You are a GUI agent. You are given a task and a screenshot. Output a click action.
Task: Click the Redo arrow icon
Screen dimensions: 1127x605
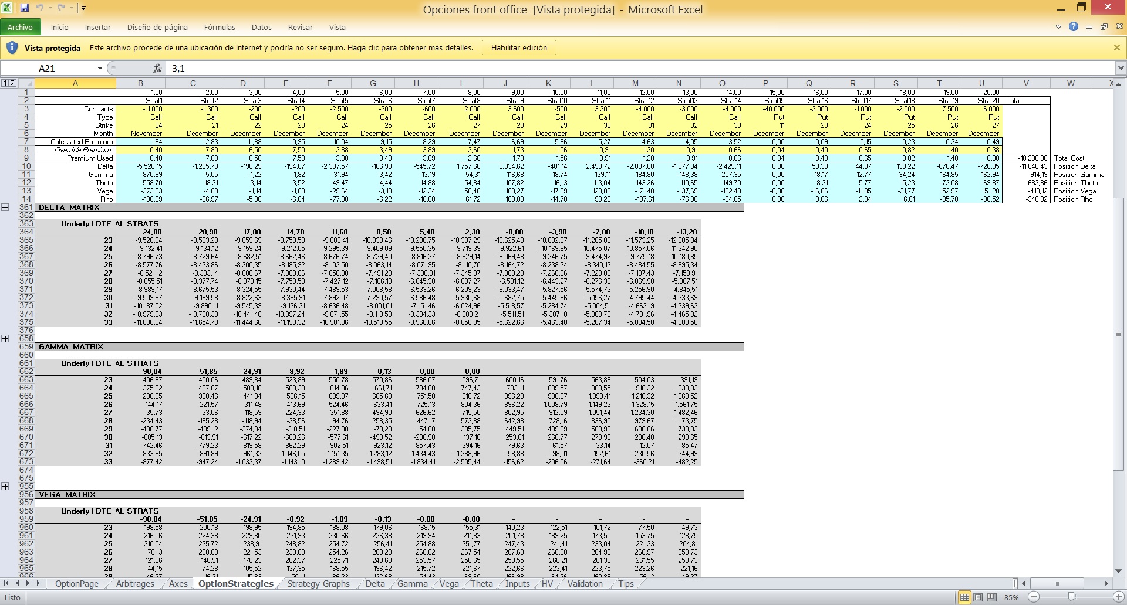[61, 8]
